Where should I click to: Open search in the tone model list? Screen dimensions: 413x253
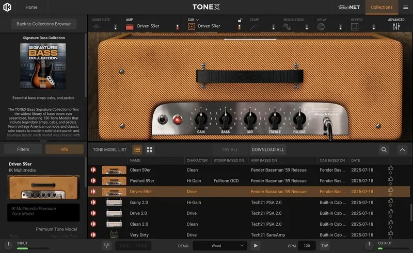pyautogui.click(x=384, y=149)
